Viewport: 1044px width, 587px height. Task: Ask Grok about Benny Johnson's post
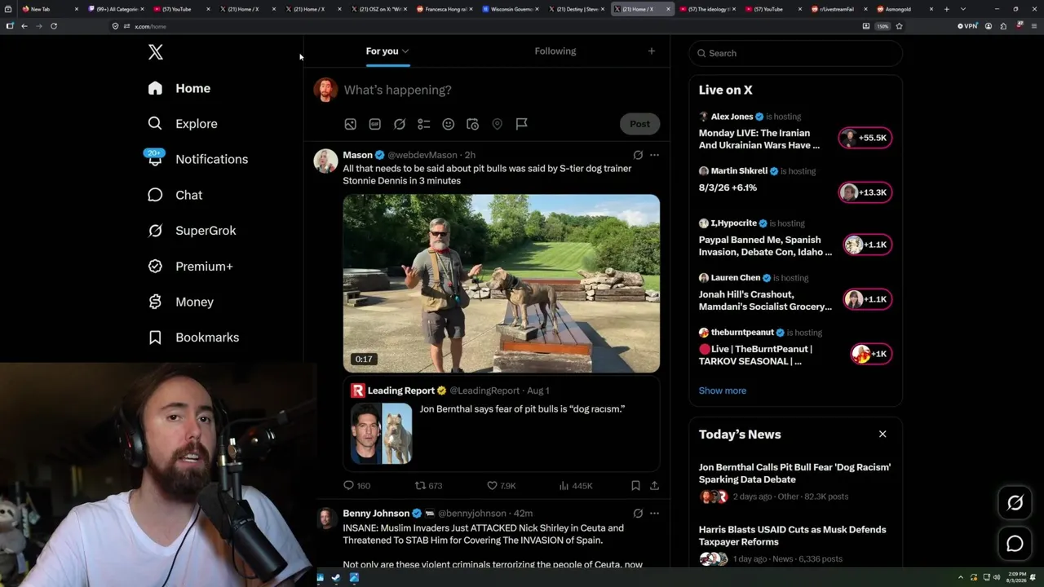coord(638,514)
